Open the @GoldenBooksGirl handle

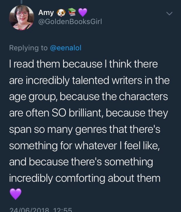(70, 22)
